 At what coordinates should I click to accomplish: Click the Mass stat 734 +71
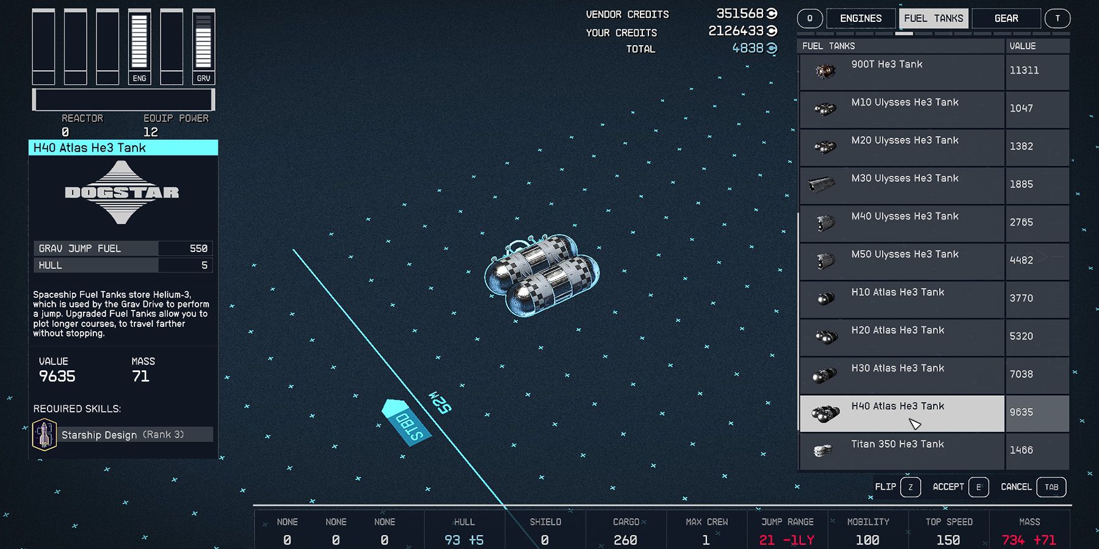[x=1029, y=531]
